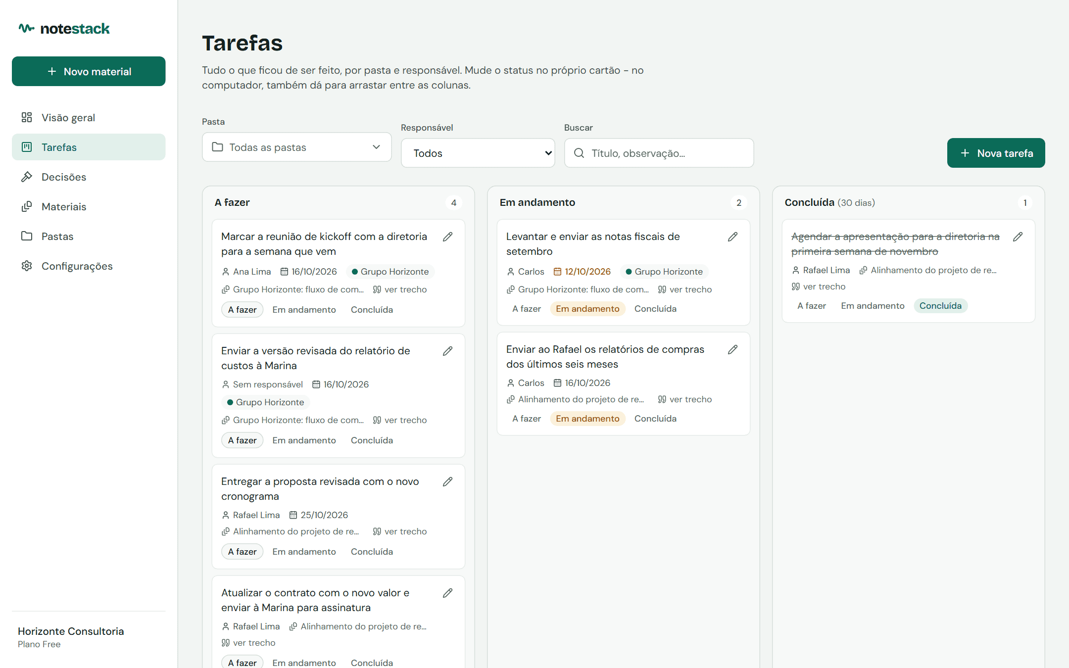Click the Novo material button
Screen dimensions: 1069x668
(89, 71)
